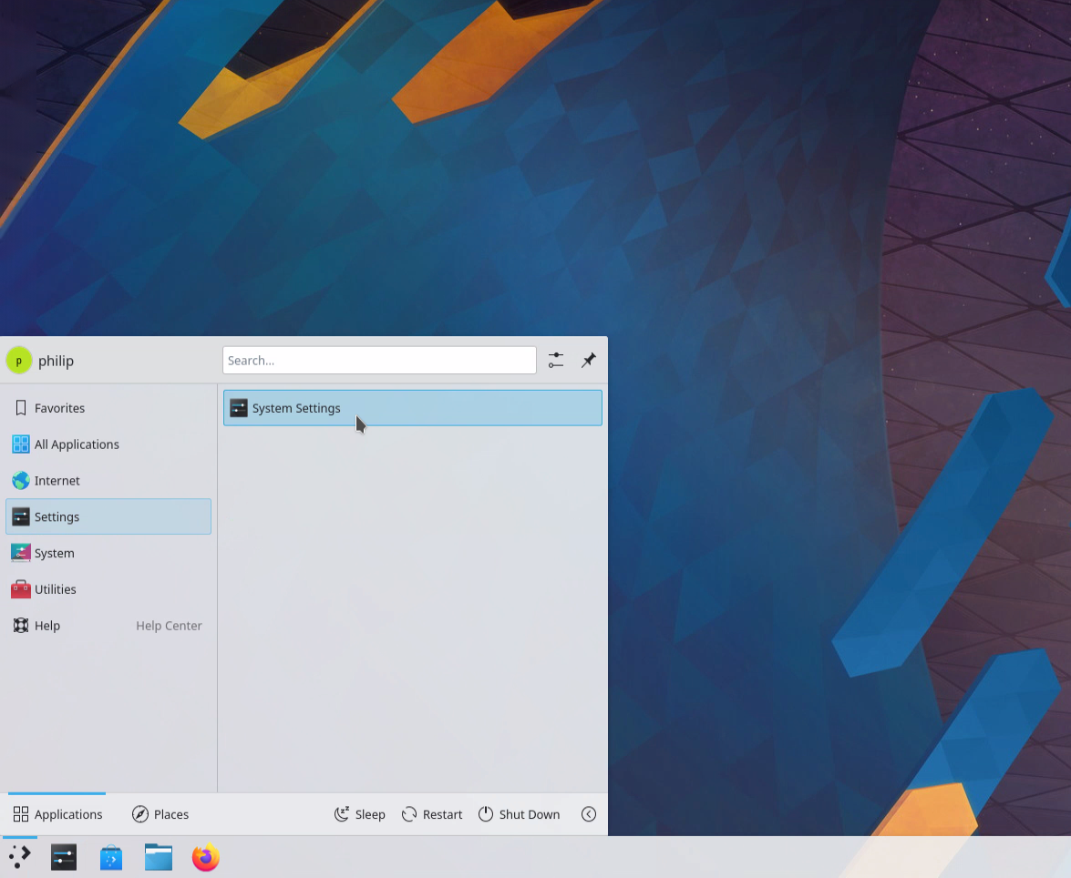This screenshot has height=878, width=1071.
Task: Click the Sleep button
Action: [360, 814]
